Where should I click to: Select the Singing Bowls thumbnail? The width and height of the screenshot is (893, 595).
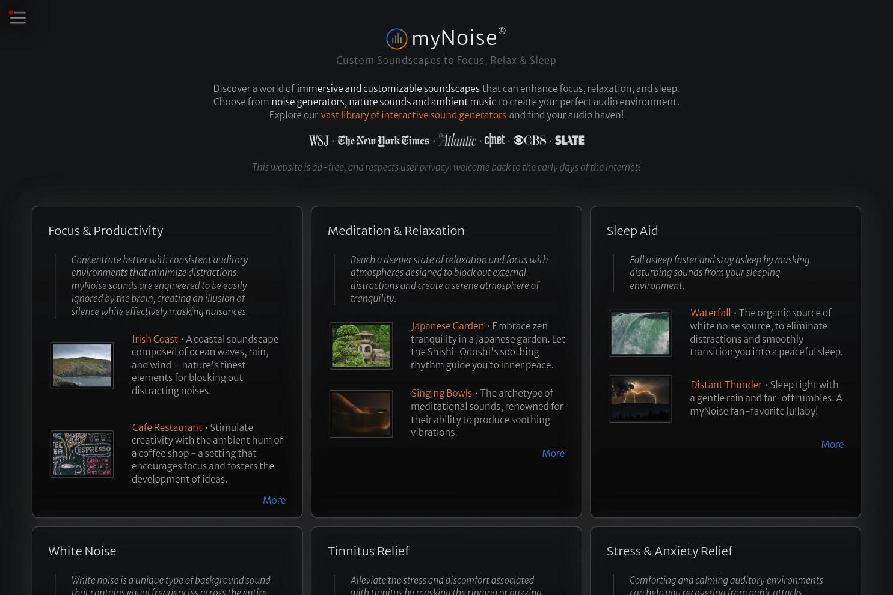coord(361,413)
